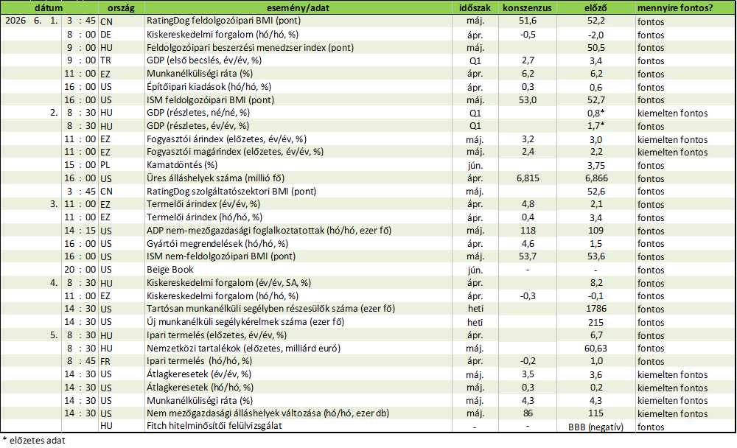Click the 'konszenzus' column header
The height and width of the screenshot is (448, 737).
click(528, 7)
